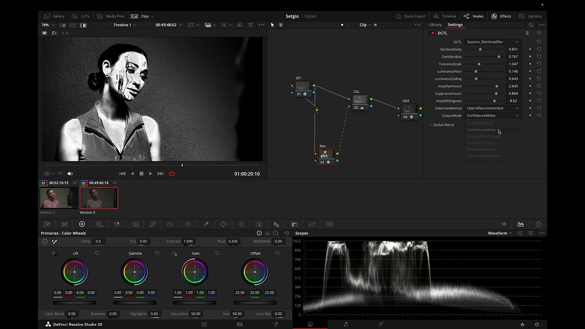The height and width of the screenshot is (329, 585).
Task: Add keyframe for AmplifyAmount parameter
Action: [x=530, y=86]
